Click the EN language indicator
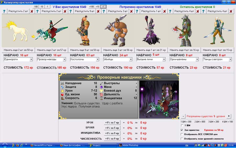Screen dimensions: 236x148 187,145
